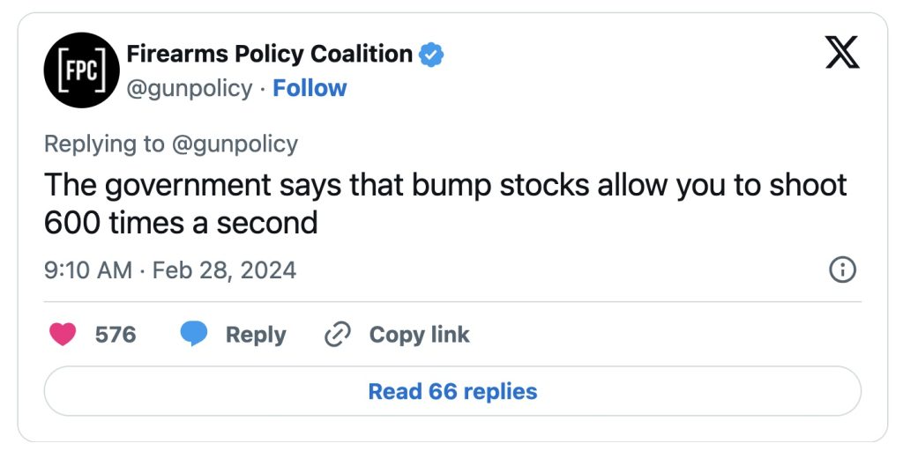Image resolution: width=903 pixels, height=458 pixels.
Task: Click the blue reply bubble icon
Action: tap(194, 335)
